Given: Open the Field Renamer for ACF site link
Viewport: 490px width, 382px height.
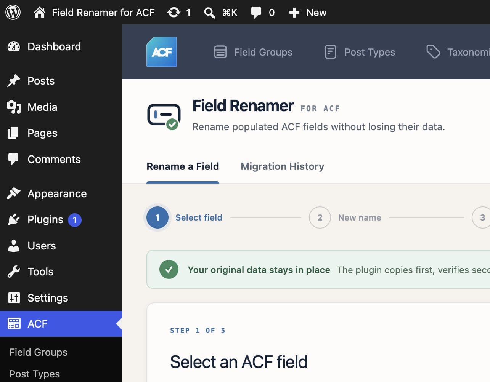Looking at the screenshot, I should pyautogui.click(x=103, y=13).
